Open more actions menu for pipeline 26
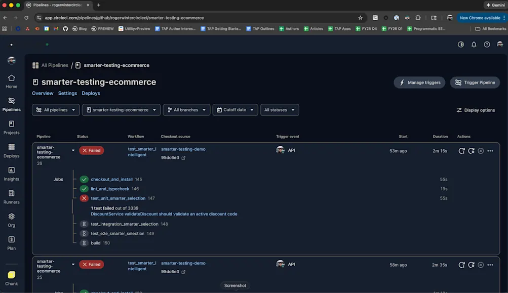Screen dimensions: 508x293 (490, 151)
